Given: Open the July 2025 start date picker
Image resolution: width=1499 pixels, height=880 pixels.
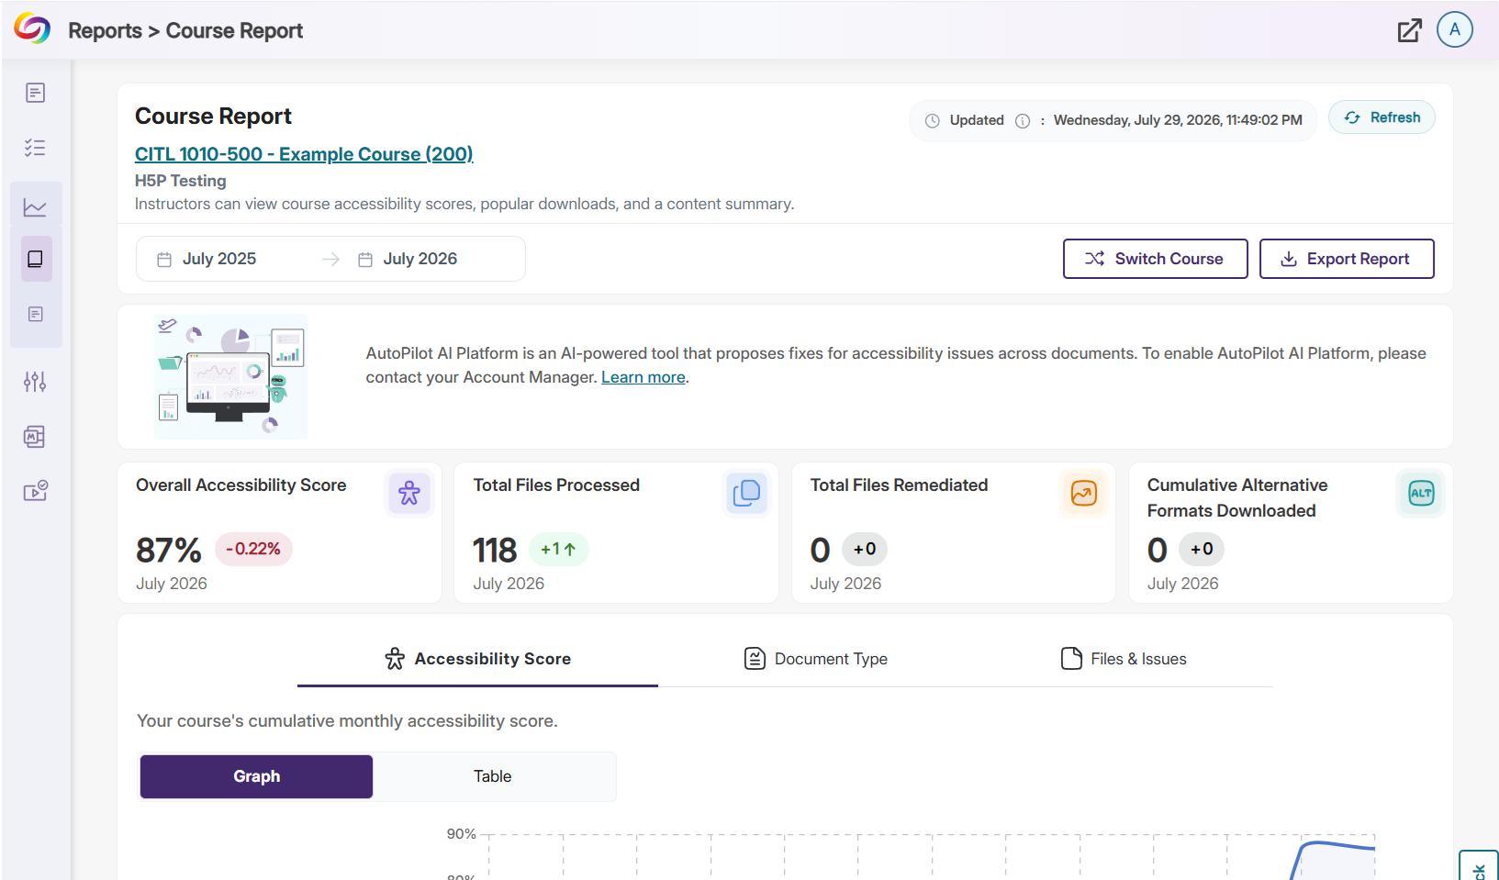Looking at the screenshot, I should tap(219, 259).
